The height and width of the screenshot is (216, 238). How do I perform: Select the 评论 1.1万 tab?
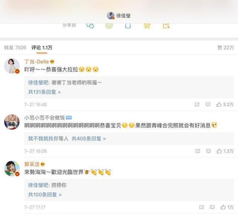coord(42,48)
